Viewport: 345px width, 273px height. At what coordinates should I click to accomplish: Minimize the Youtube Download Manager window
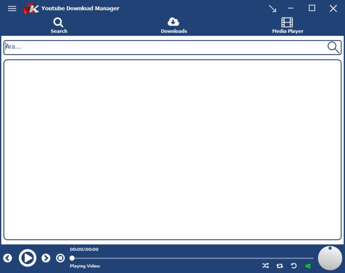click(291, 8)
